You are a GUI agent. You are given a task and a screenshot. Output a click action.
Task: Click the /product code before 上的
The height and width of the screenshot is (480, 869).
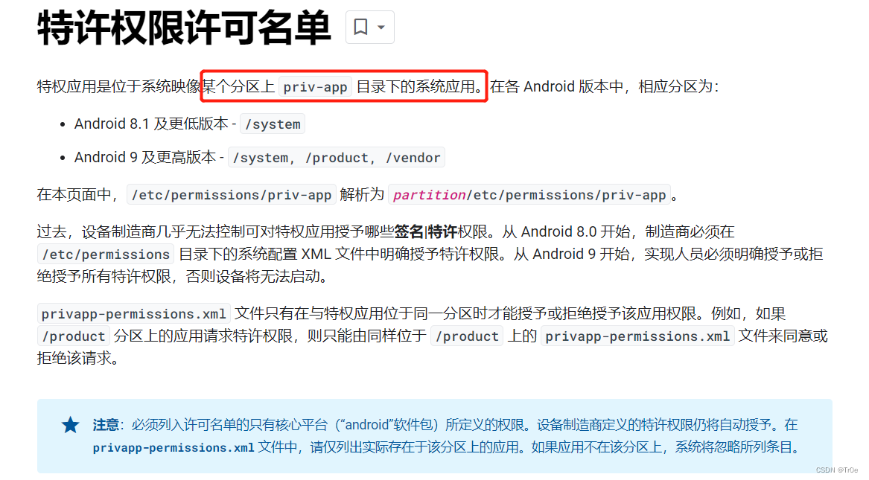point(467,336)
